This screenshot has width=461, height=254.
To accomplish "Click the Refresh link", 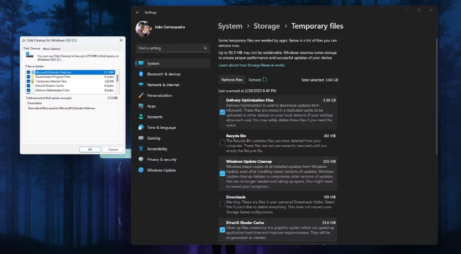I will pyautogui.click(x=254, y=80).
